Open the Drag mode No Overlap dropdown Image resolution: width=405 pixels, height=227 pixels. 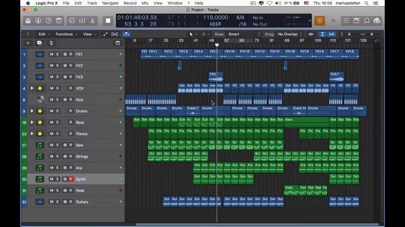tap(290, 34)
